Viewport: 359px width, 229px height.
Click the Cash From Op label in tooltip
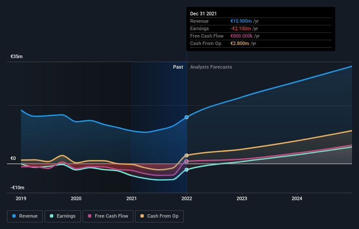pyautogui.click(x=206, y=43)
